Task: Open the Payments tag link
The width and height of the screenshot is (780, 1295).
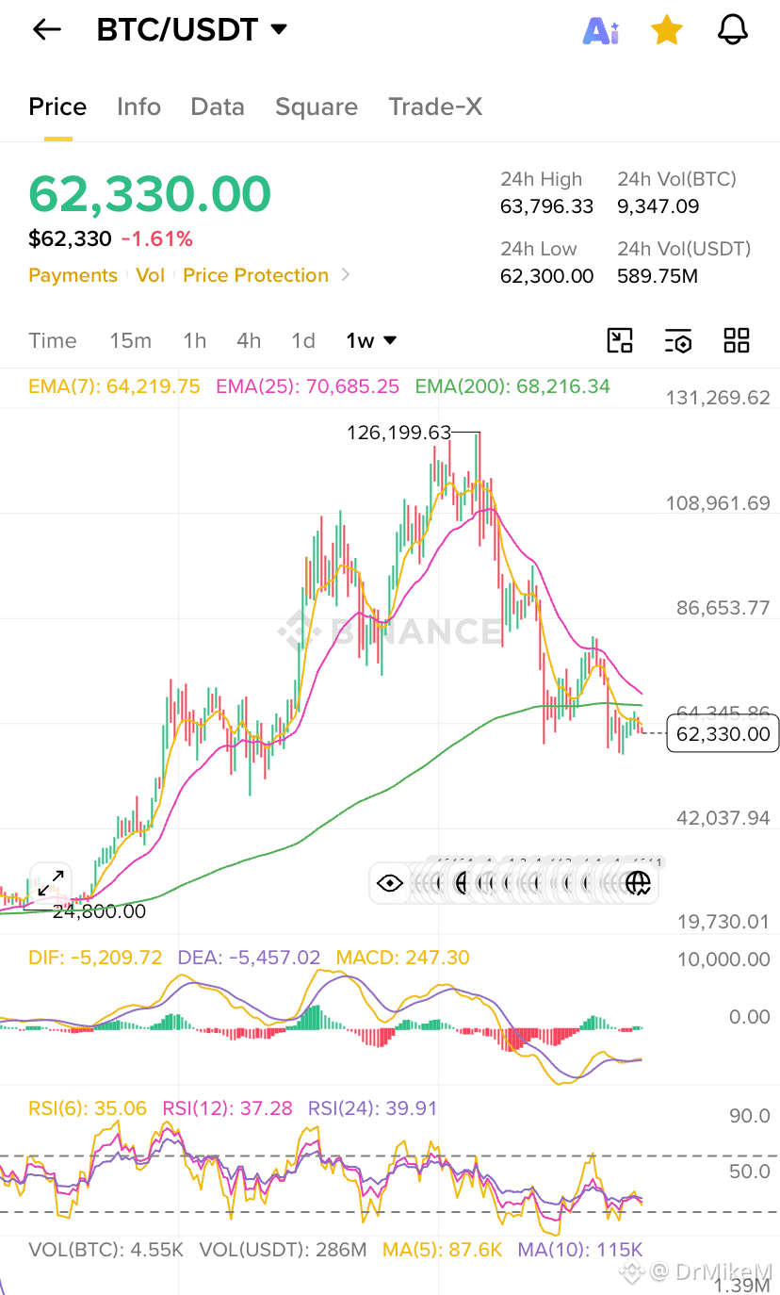Action: [73, 275]
